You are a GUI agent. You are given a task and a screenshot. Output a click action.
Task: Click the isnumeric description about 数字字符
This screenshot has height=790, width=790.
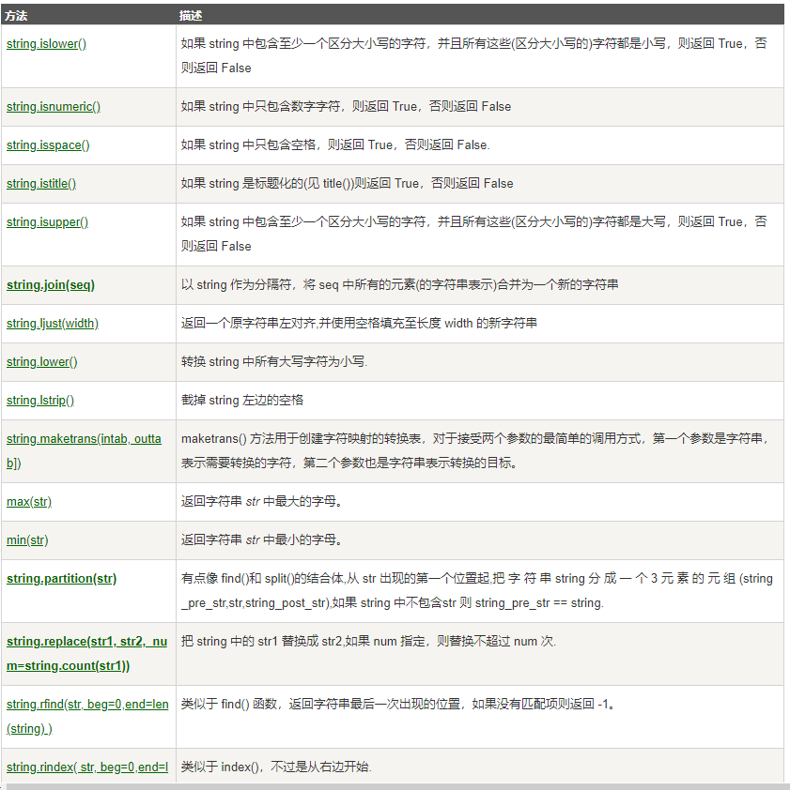tap(346, 107)
